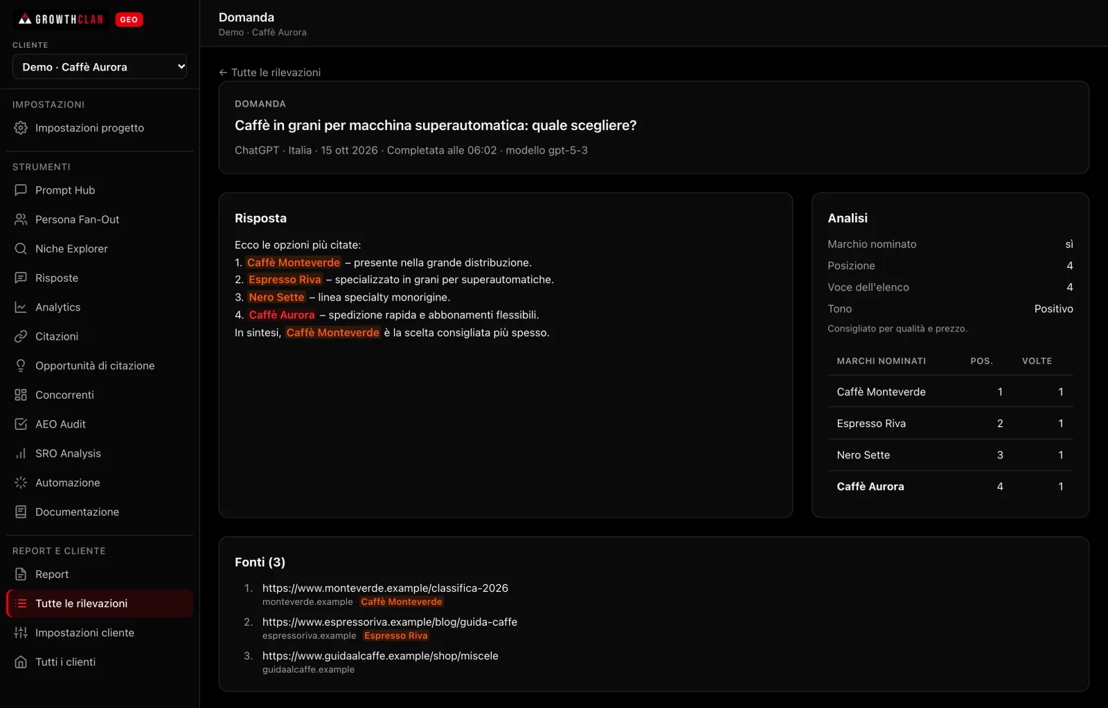
Task: Click the bold Caffè Aurora table row
Action: coord(950,487)
